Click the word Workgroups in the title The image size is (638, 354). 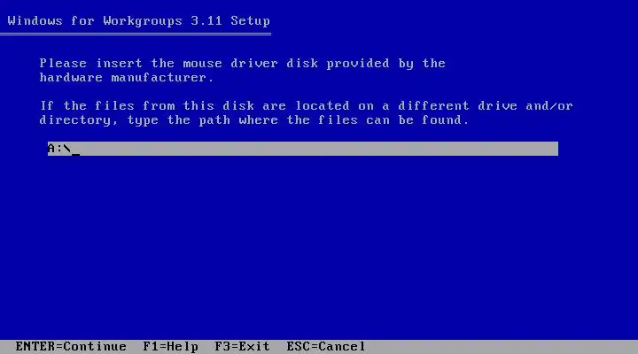click(x=143, y=21)
